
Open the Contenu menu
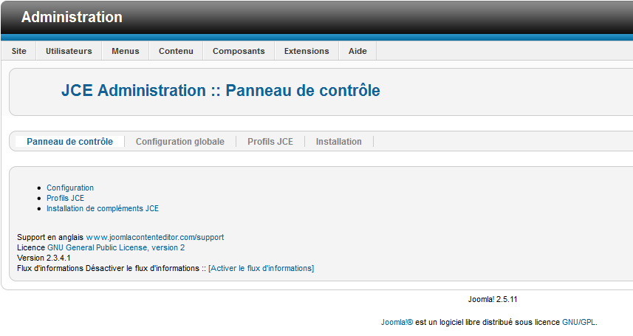176,51
